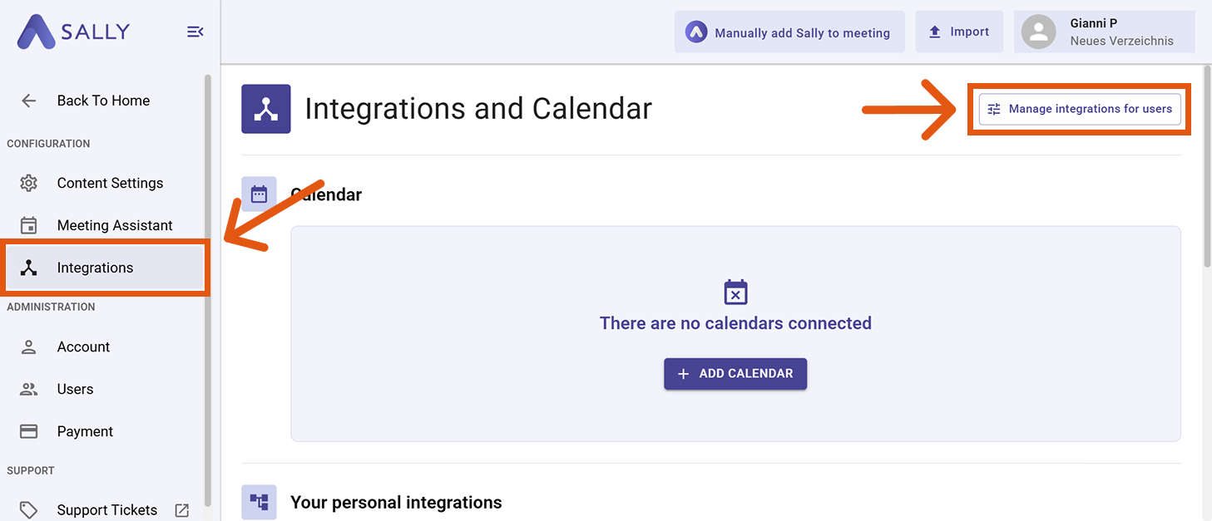Open the Gianni P profile menu
Screen dimensions: 1212x521
coord(1104,32)
